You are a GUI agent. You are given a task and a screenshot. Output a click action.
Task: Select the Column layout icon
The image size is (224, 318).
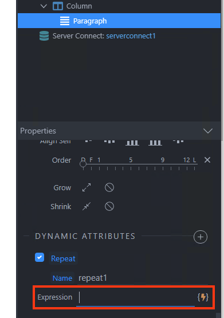coord(58,6)
